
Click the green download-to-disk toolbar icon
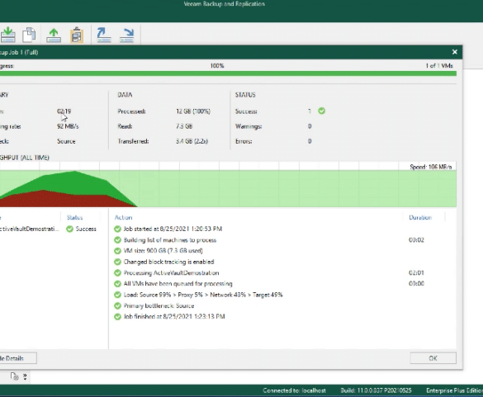click(x=8, y=35)
